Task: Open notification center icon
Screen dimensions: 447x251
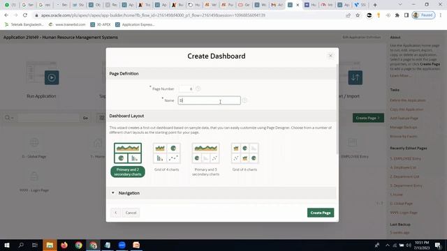Action: tap(438, 245)
